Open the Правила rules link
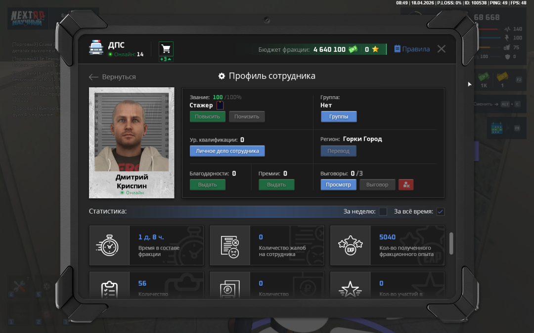 412,49
